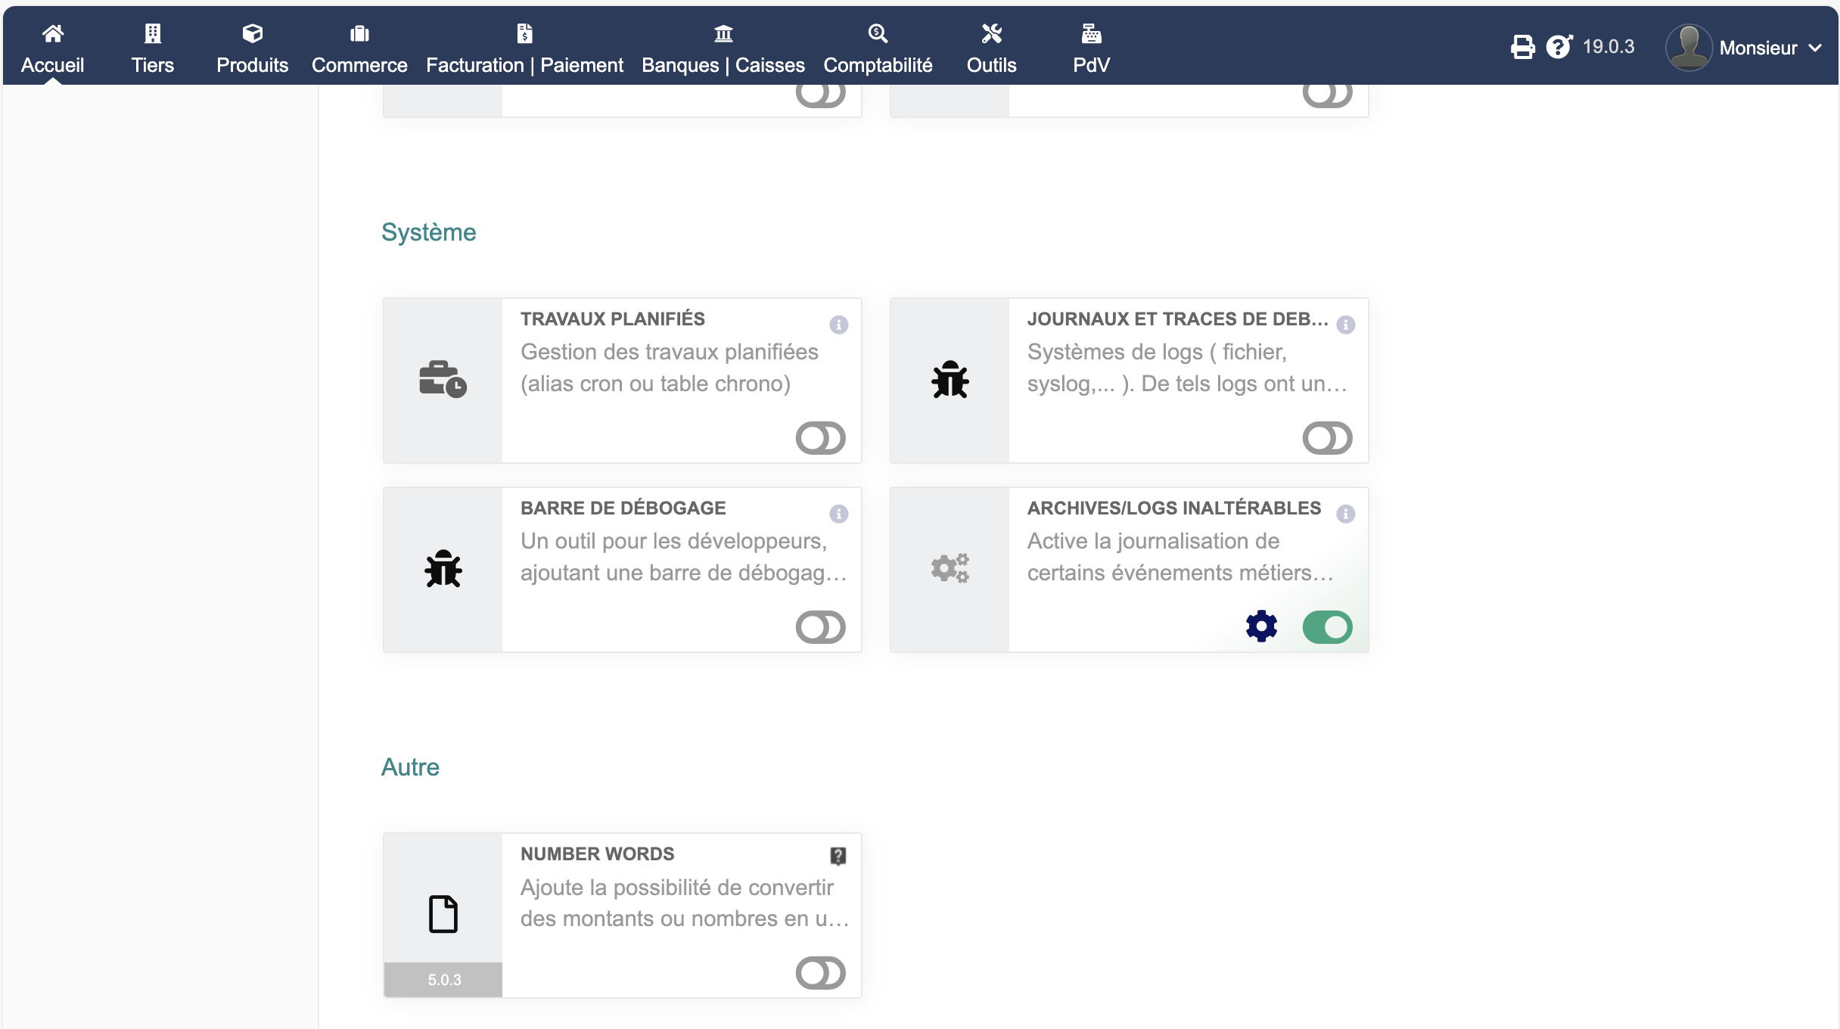
Task: Go to the Tiers menu
Action: tap(152, 48)
